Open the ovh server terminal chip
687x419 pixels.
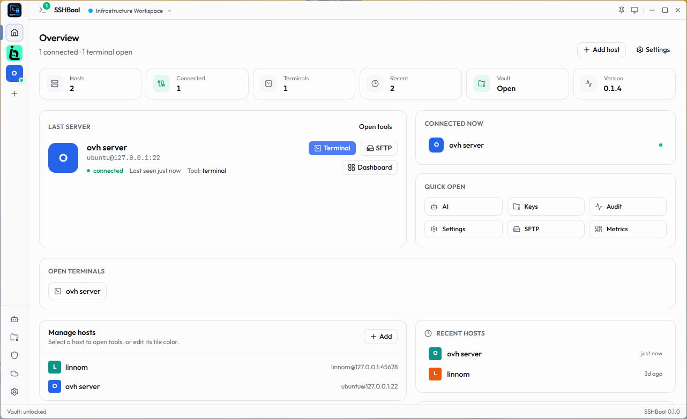point(77,291)
